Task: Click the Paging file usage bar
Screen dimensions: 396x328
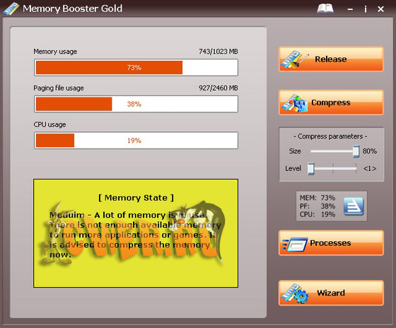Action: [x=136, y=104]
